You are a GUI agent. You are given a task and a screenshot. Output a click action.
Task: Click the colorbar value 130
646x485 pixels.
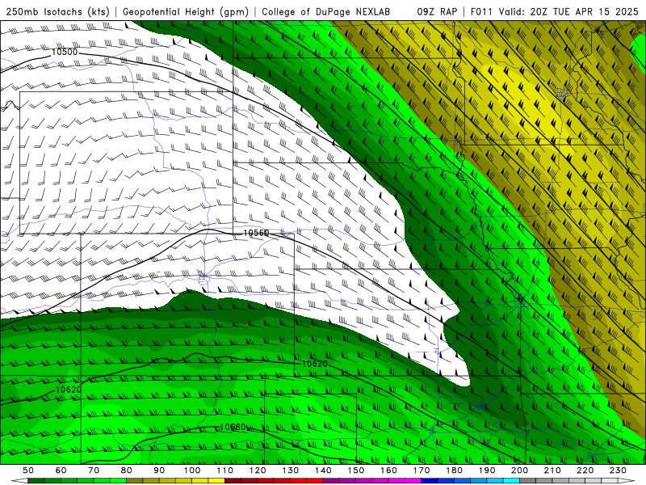click(x=291, y=470)
